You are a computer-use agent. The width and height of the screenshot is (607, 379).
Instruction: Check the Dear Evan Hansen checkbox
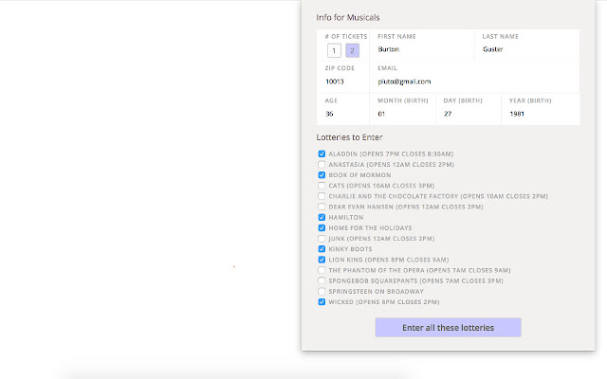click(322, 207)
